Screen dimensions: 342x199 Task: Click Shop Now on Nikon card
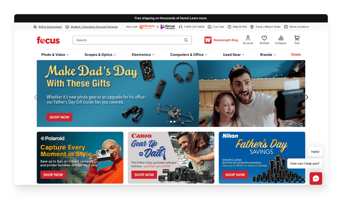[235, 175]
